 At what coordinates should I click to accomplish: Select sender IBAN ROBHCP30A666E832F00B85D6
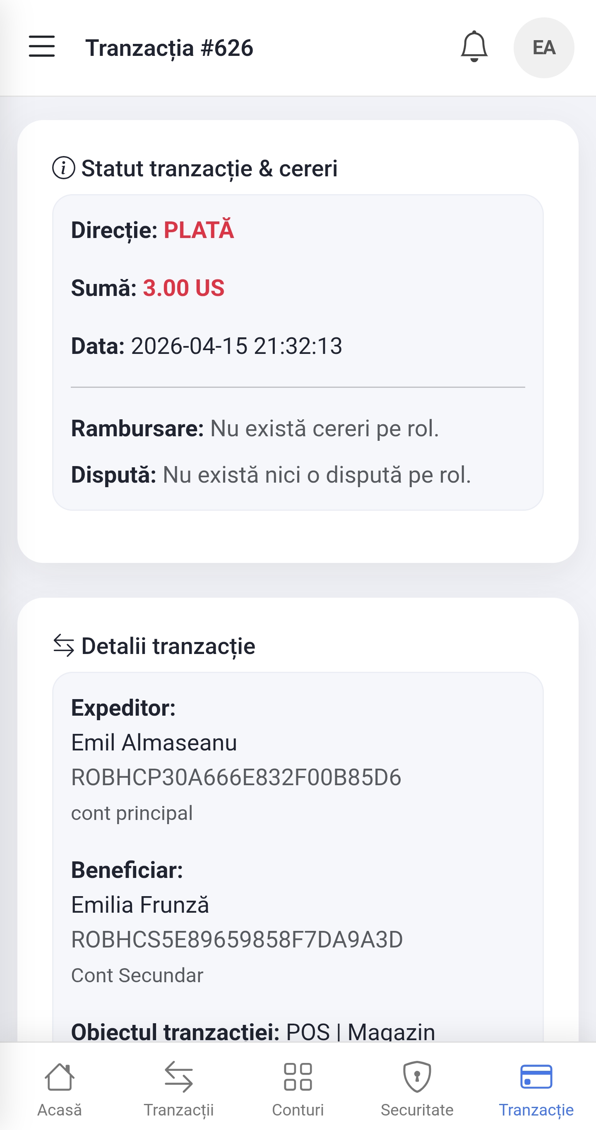236,777
